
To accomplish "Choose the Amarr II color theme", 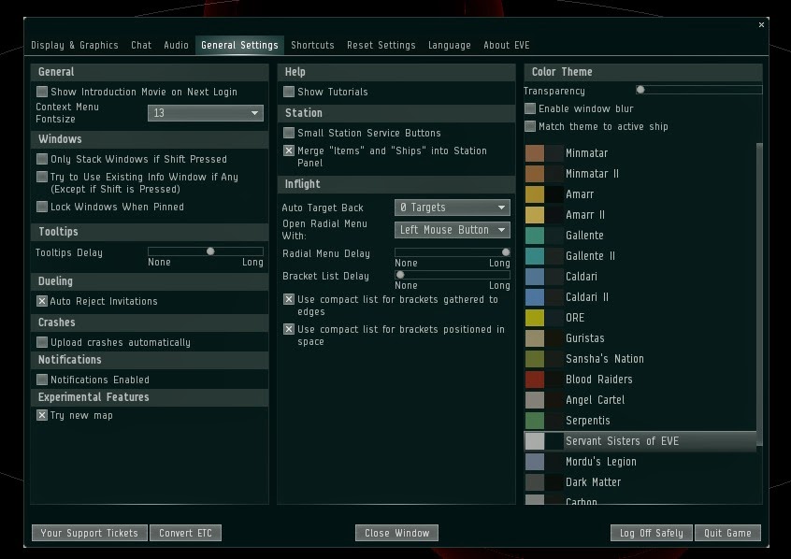I will pos(640,215).
